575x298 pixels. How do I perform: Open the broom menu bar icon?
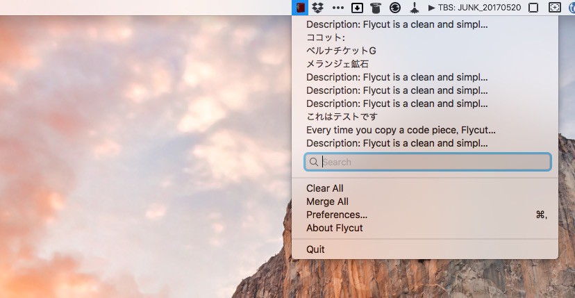pyautogui.click(x=415, y=8)
